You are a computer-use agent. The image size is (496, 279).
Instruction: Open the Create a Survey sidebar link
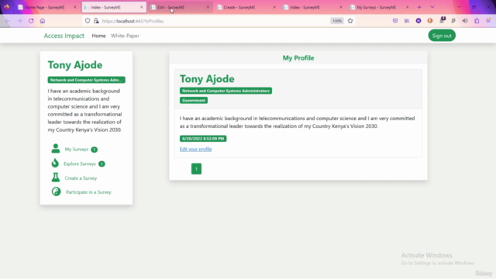pos(81,178)
